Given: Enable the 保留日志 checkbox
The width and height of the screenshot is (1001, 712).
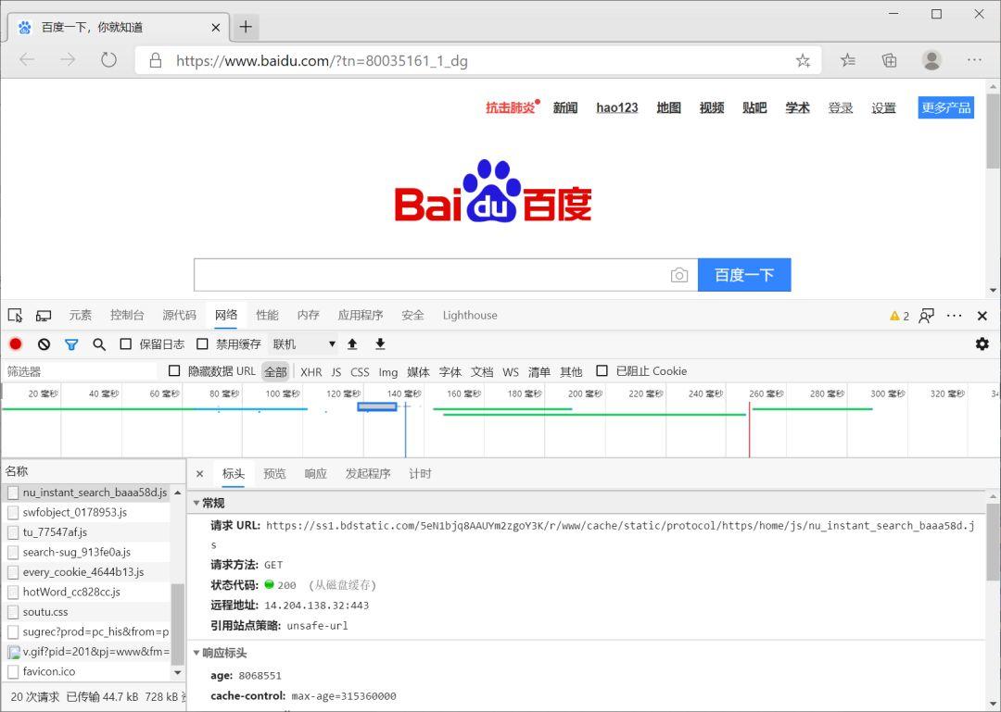Looking at the screenshot, I should [126, 344].
